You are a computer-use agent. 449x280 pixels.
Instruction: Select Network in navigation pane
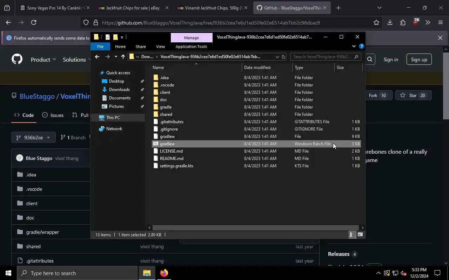coord(114,129)
